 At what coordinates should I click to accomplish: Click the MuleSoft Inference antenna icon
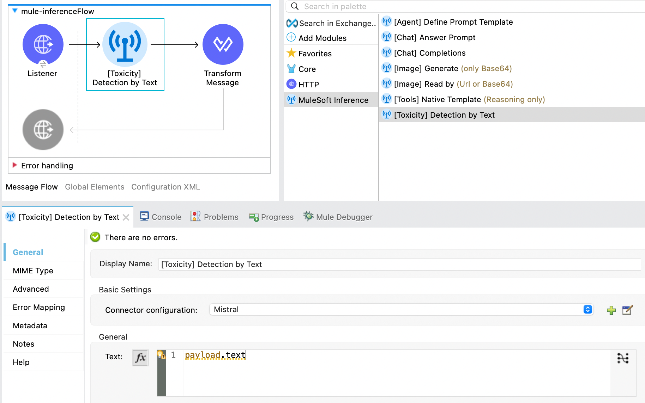[291, 100]
